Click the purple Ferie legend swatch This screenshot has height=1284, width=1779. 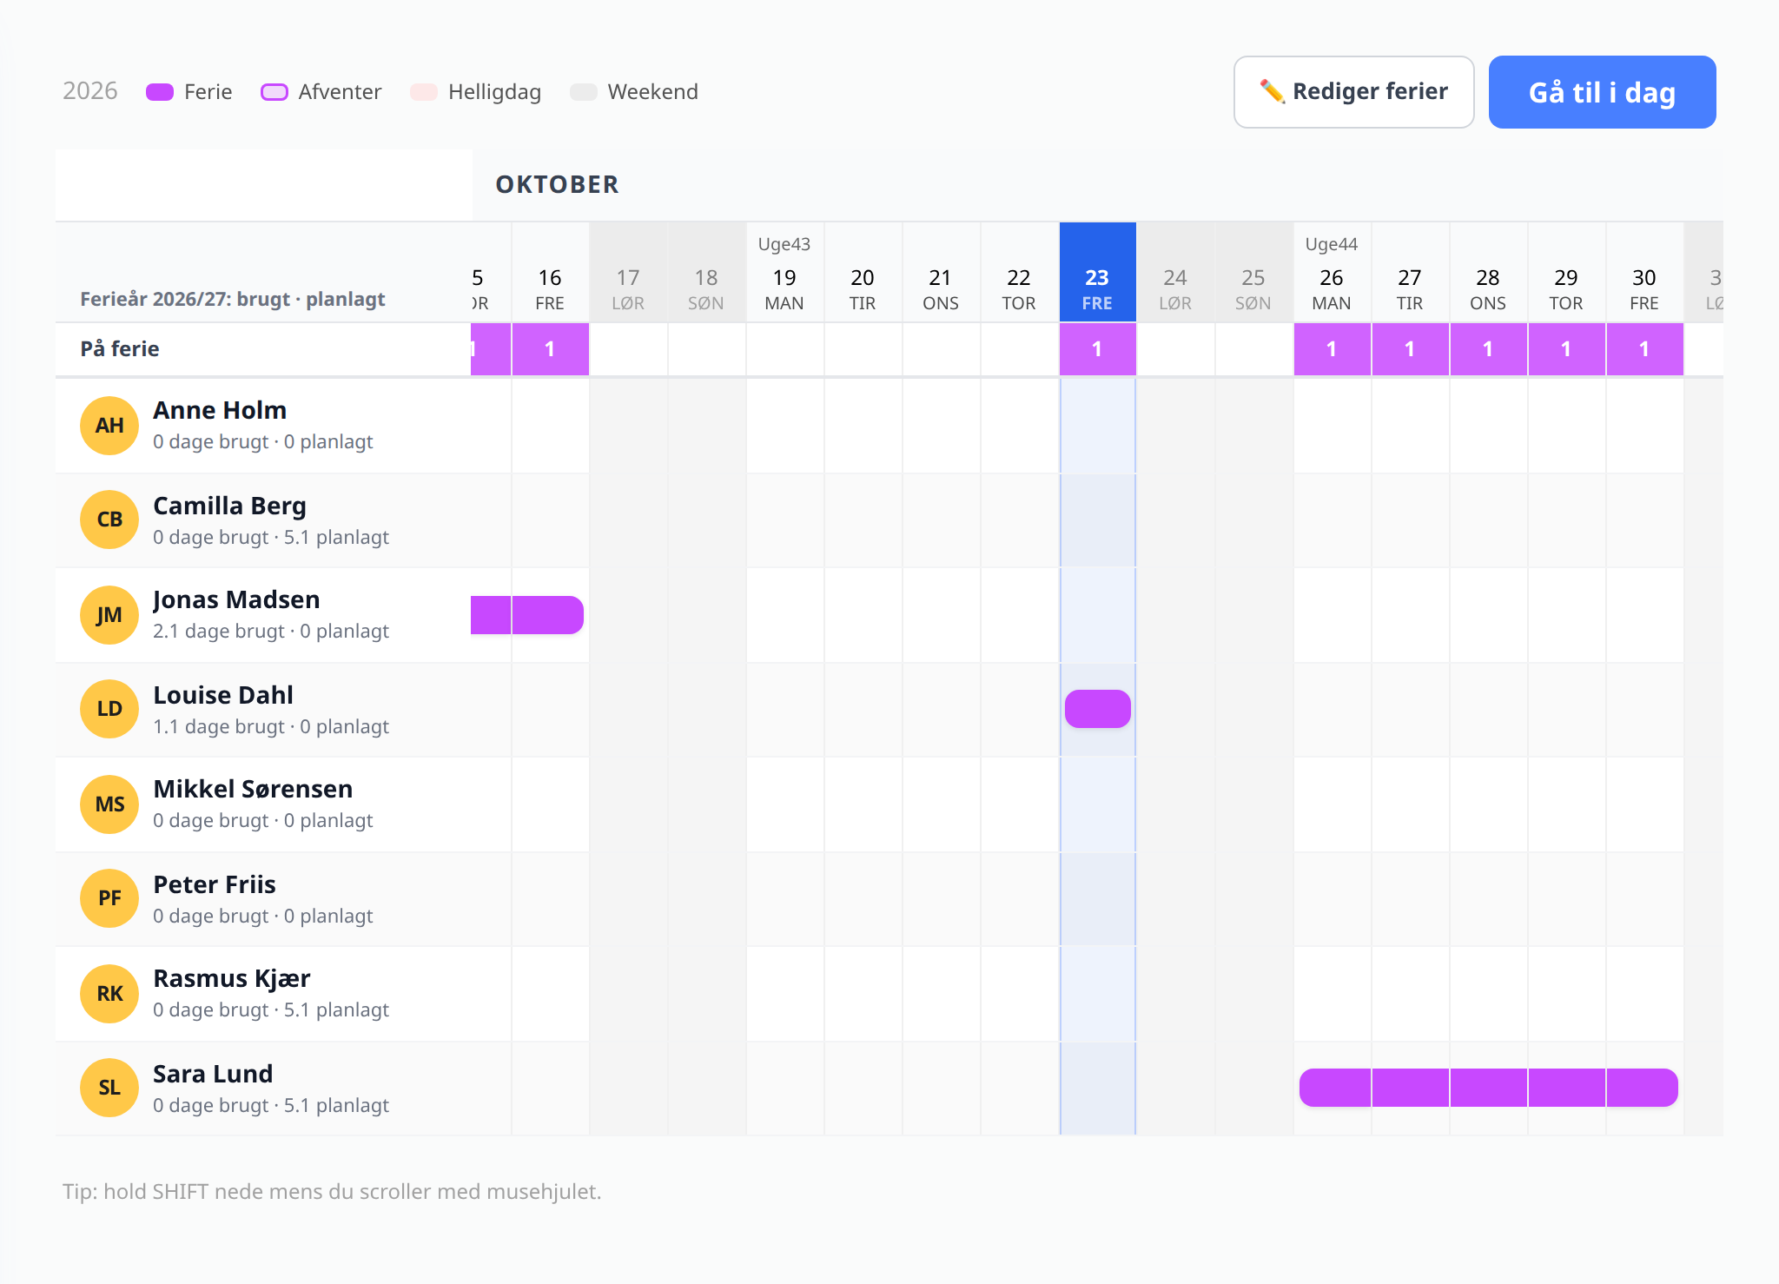[x=160, y=92]
